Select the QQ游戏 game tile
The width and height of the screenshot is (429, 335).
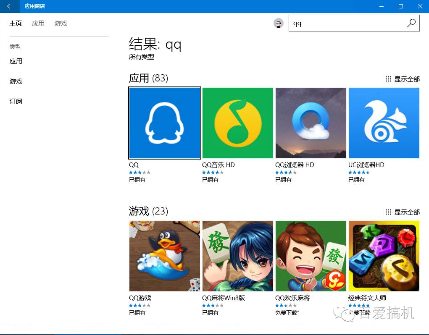pos(164,256)
